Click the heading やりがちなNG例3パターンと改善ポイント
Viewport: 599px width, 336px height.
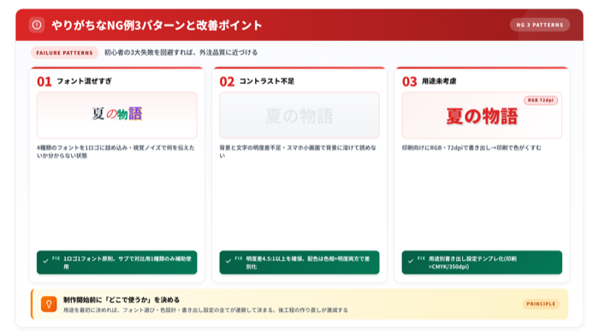(157, 25)
